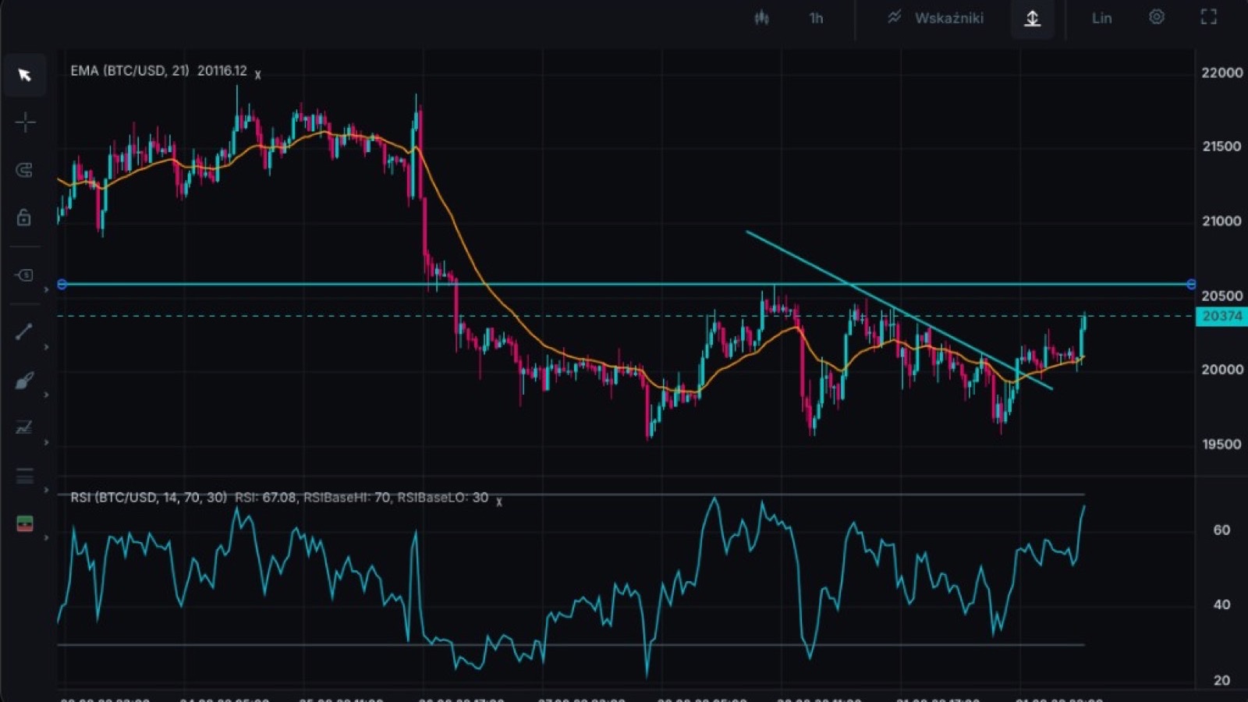Select the right handle of horizontal line

pyautogui.click(x=1191, y=284)
